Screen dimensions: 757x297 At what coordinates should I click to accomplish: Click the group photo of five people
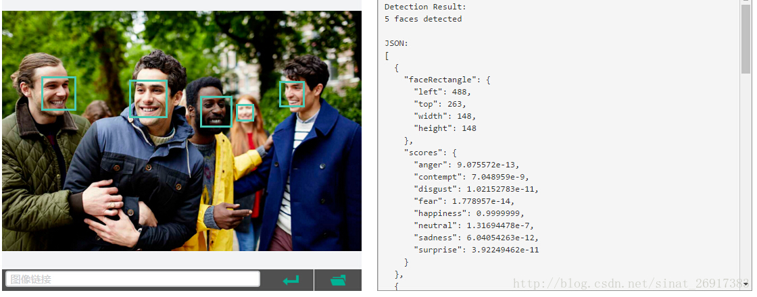182,131
